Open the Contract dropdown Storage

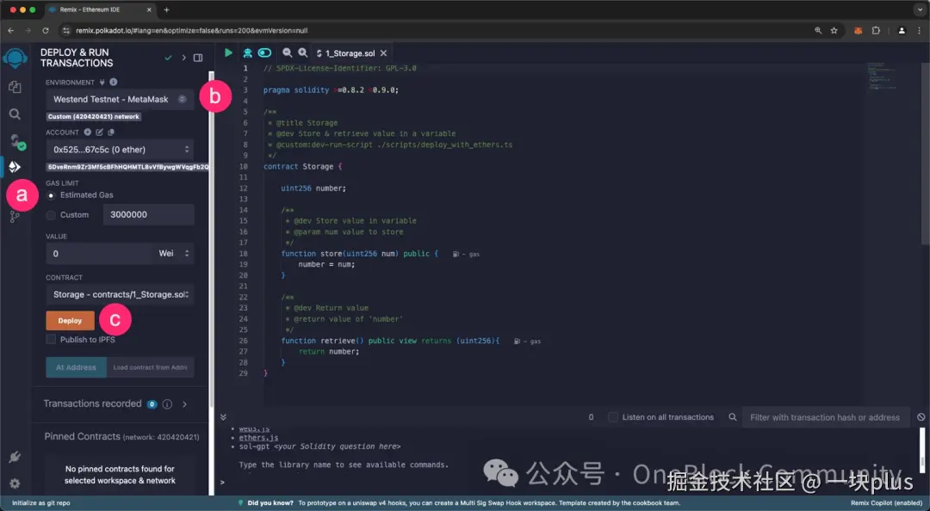click(x=120, y=294)
